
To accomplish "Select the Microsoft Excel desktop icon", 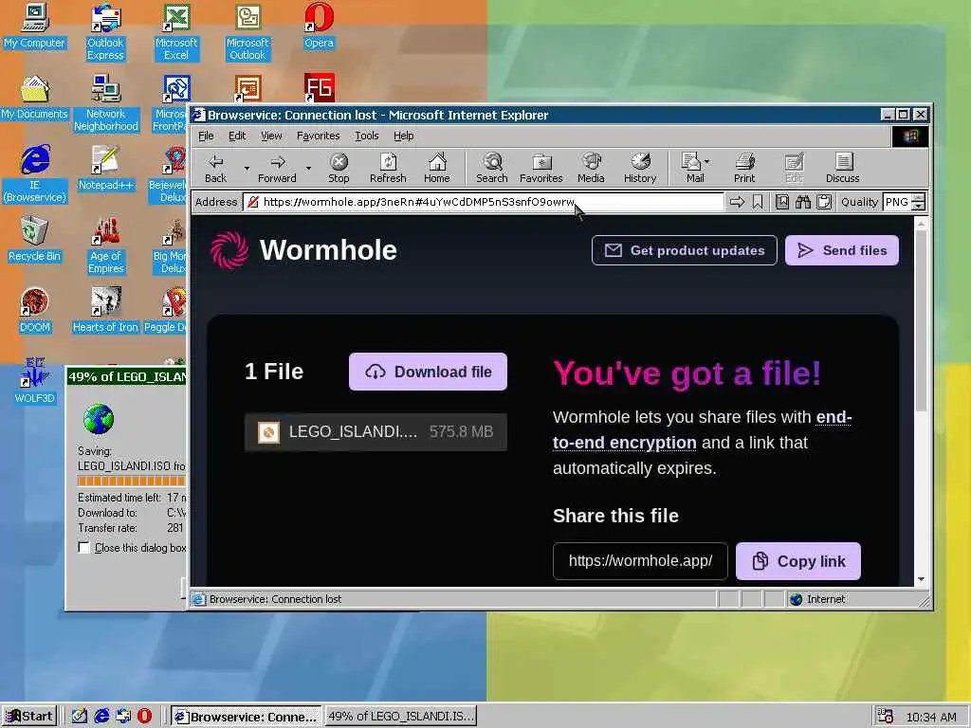I will coord(176,32).
